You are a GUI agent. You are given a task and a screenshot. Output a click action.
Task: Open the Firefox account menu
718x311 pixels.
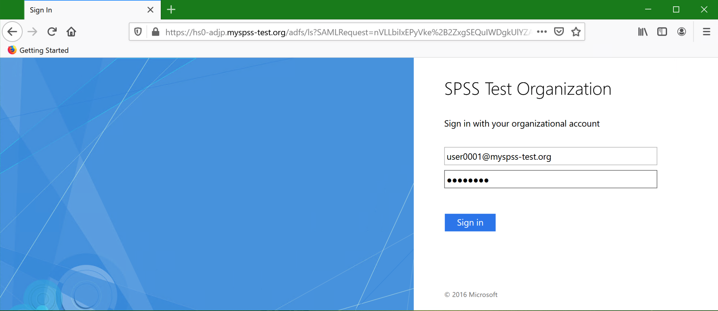tap(682, 32)
